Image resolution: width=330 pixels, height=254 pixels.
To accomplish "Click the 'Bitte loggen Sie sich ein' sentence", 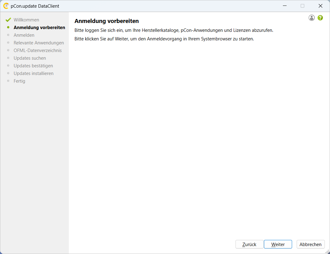I will click(x=174, y=30).
